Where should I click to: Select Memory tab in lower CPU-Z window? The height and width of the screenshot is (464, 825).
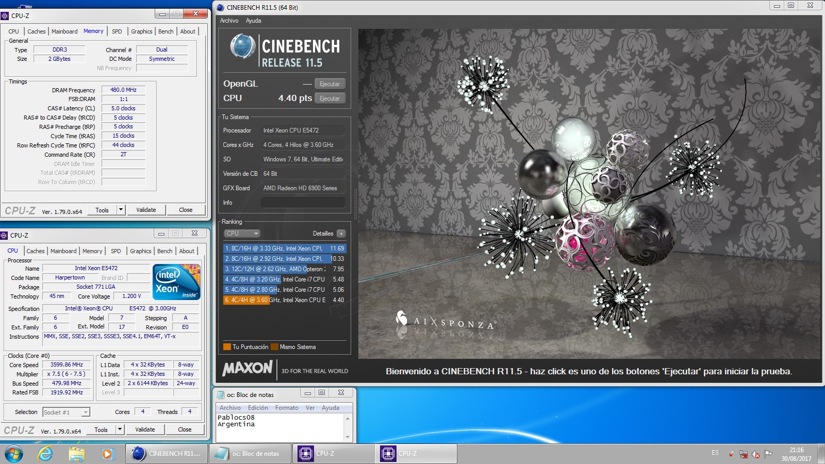pos(92,251)
